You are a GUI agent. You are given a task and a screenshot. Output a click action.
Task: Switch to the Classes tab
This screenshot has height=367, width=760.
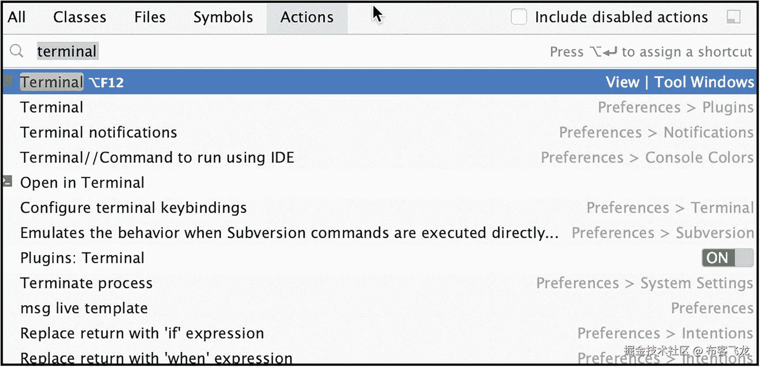pyautogui.click(x=79, y=17)
